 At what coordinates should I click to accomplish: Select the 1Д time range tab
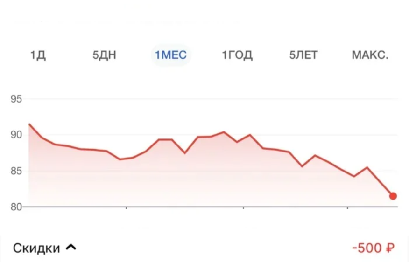pyautogui.click(x=38, y=55)
